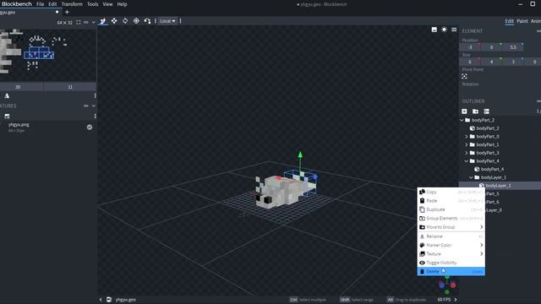The height and width of the screenshot is (304, 541).
Task: Click the UV fullscreen toggle icon
Action: pyautogui.click(x=79, y=23)
